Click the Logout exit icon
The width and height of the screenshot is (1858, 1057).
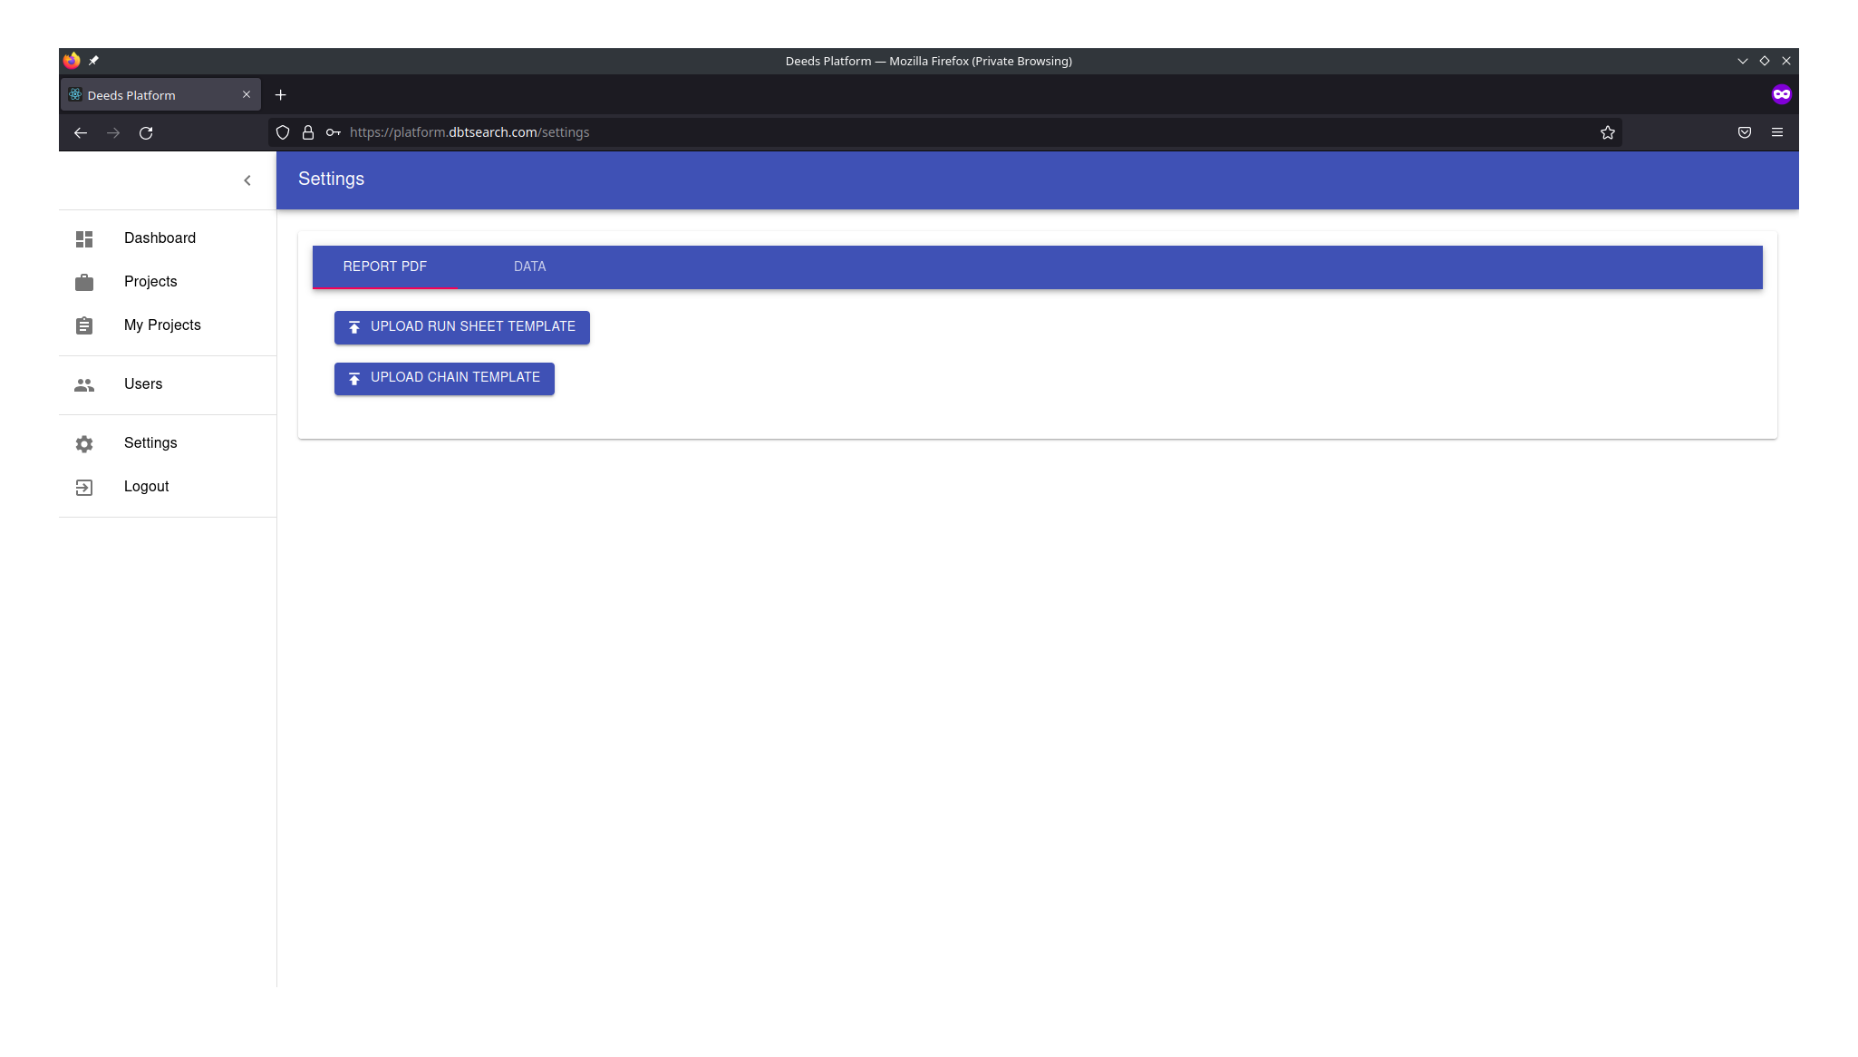84,488
